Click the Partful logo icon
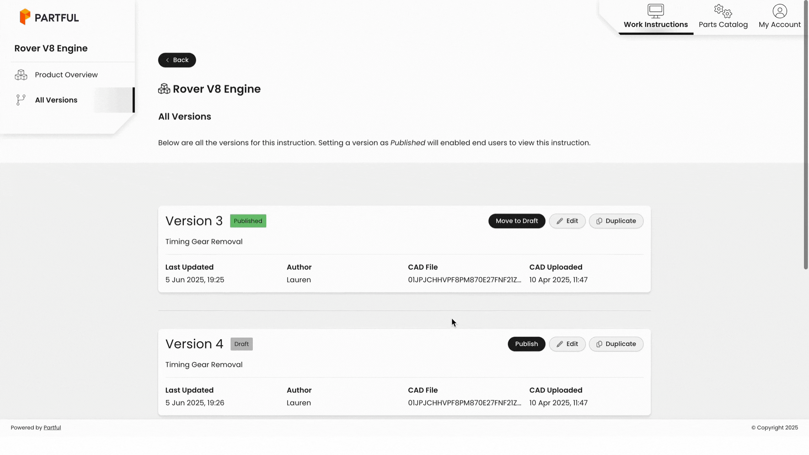This screenshot has height=455, width=809. pyautogui.click(x=25, y=17)
